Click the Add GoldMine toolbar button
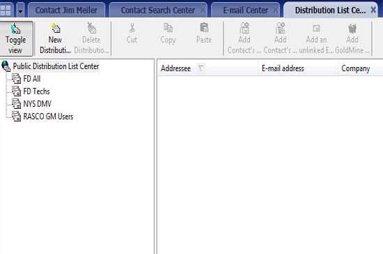The width and height of the screenshot is (383, 254). (x=352, y=38)
